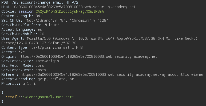Click the Content-Length value 34
Screen dimensions: 206x106
click(x=38, y=16)
